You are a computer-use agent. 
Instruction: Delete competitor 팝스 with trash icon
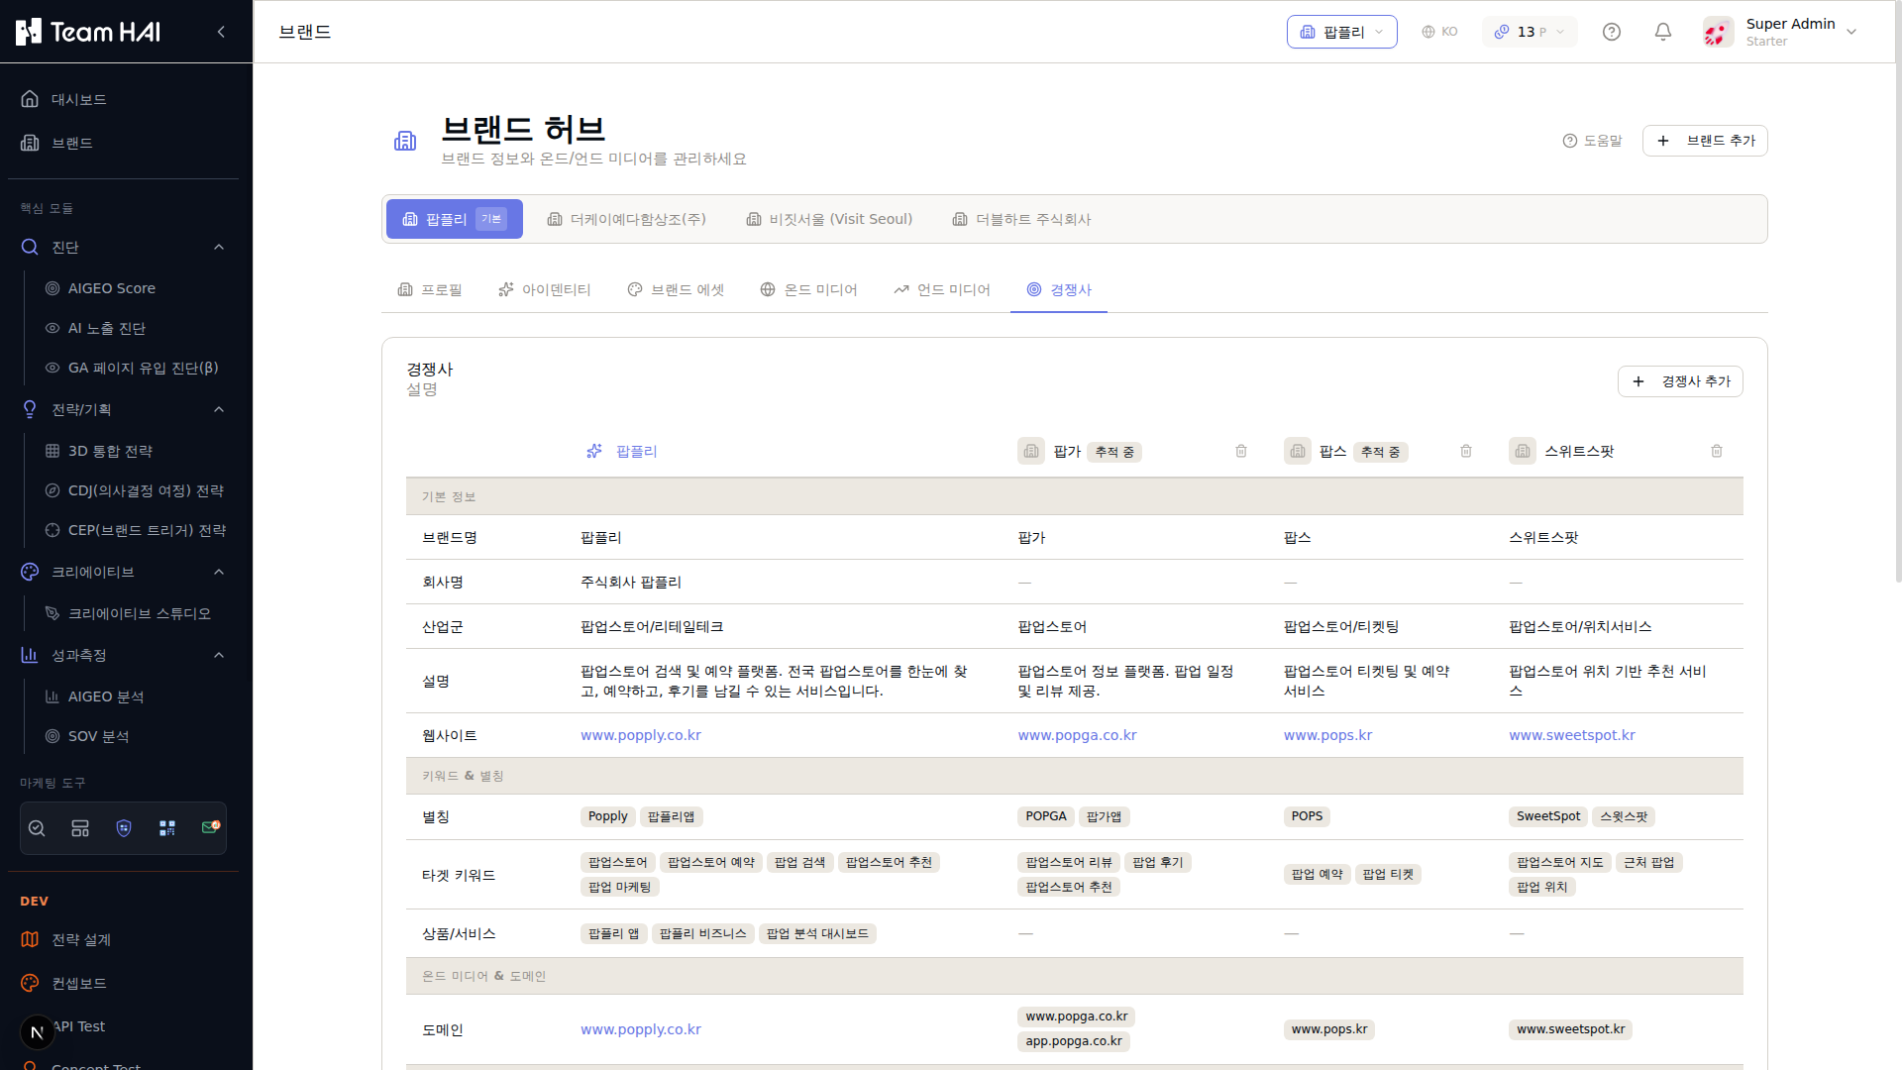[1466, 452]
